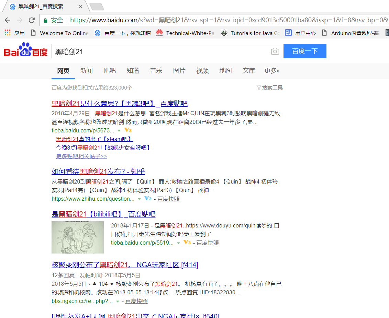389x318 pixels.
Task: Click into the Baidu search input field
Action: pos(161,51)
